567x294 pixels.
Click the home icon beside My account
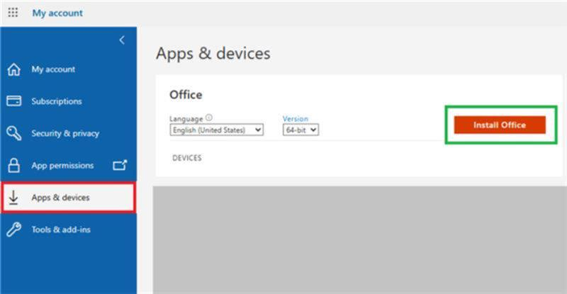13,69
